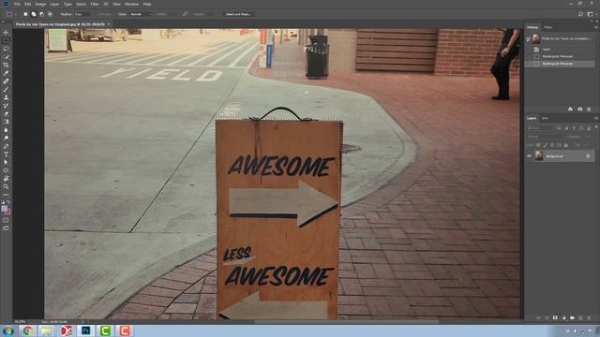The image size is (600, 337).
Task: Choose Intersect with Selection mode
Action: (50, 14)
